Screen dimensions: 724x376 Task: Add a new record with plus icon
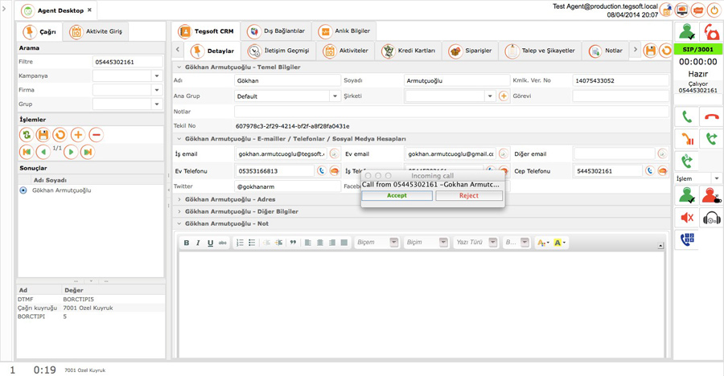[x=78, y=135]
